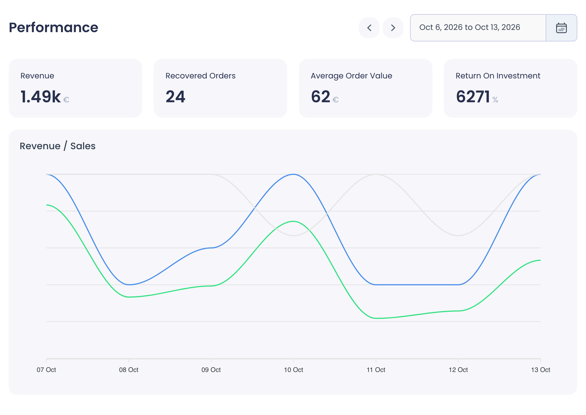586x415 pixels.
Task: Select the Average Order Value card
Action: click(x=365, y=88)
